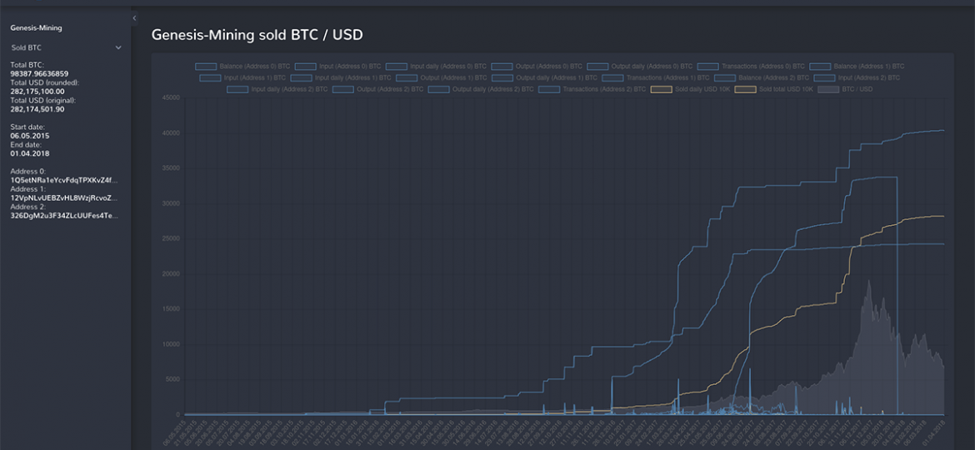Viewport: 975px width, 450px height.
Task: Toggle Transactions (Address 0) BTC series
Action: tap(751, 66)
